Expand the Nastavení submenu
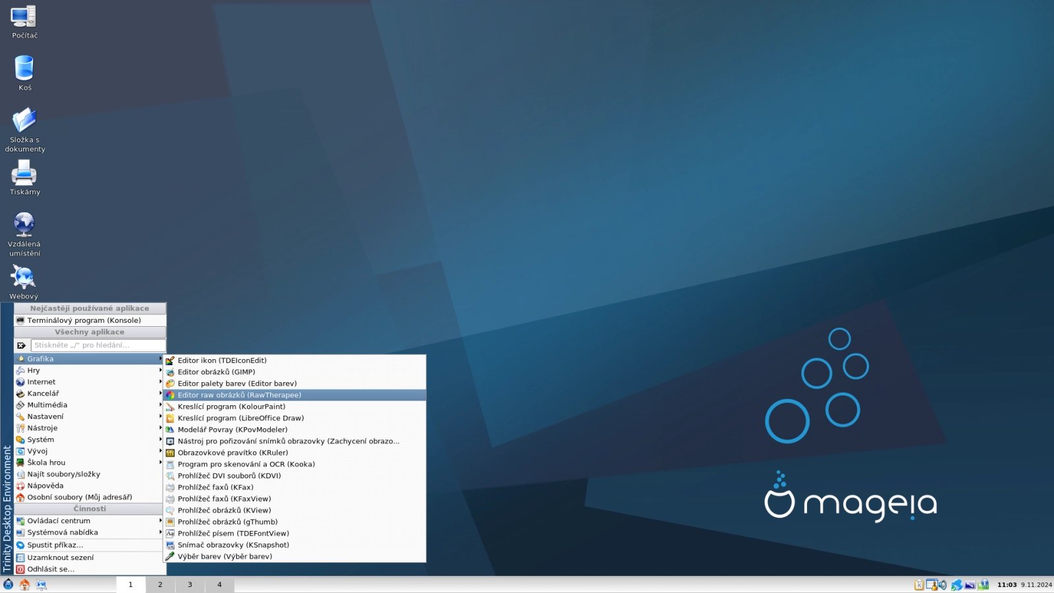This screenshot has height=593, width=1054. click(x=89, y=416)
